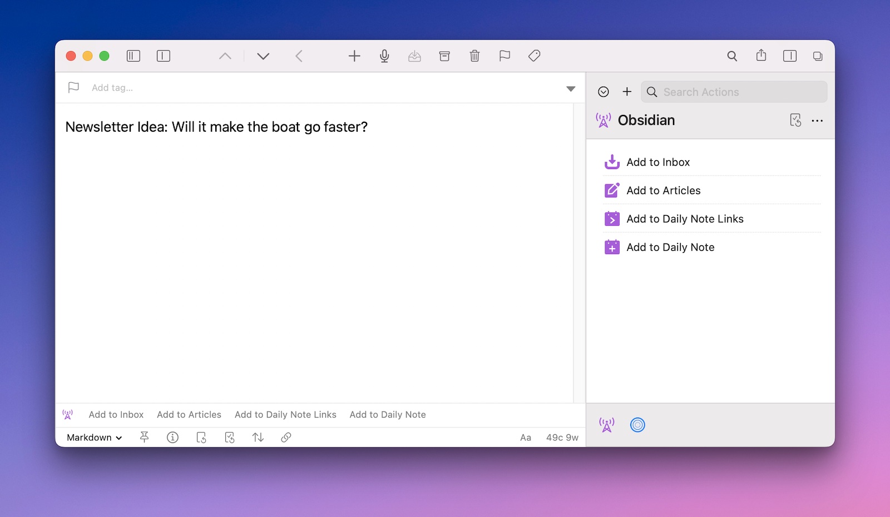Click Add to Inbox on action bar
This screenshot has height=517, width=890.
(116, 415)
